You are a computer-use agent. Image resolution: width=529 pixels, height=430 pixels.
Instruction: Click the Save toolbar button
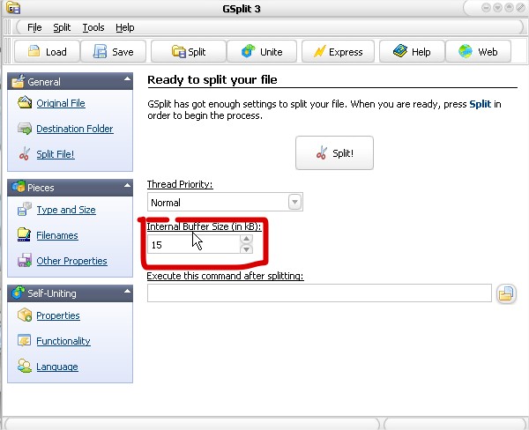(114, 52)
